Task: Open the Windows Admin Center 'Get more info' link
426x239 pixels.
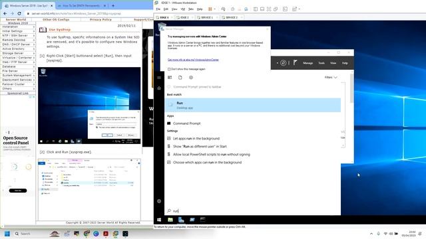Action: pyautogui.click(x=193, y=60)
